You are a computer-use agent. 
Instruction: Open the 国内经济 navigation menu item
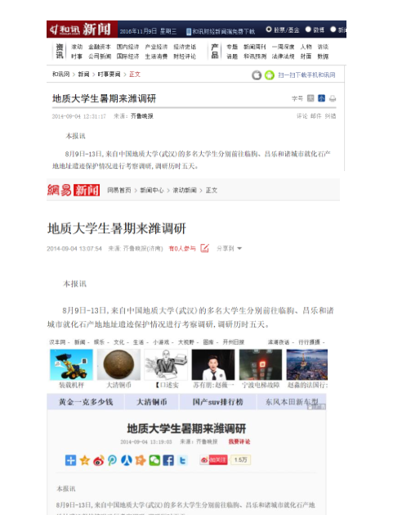pos(127,47)
